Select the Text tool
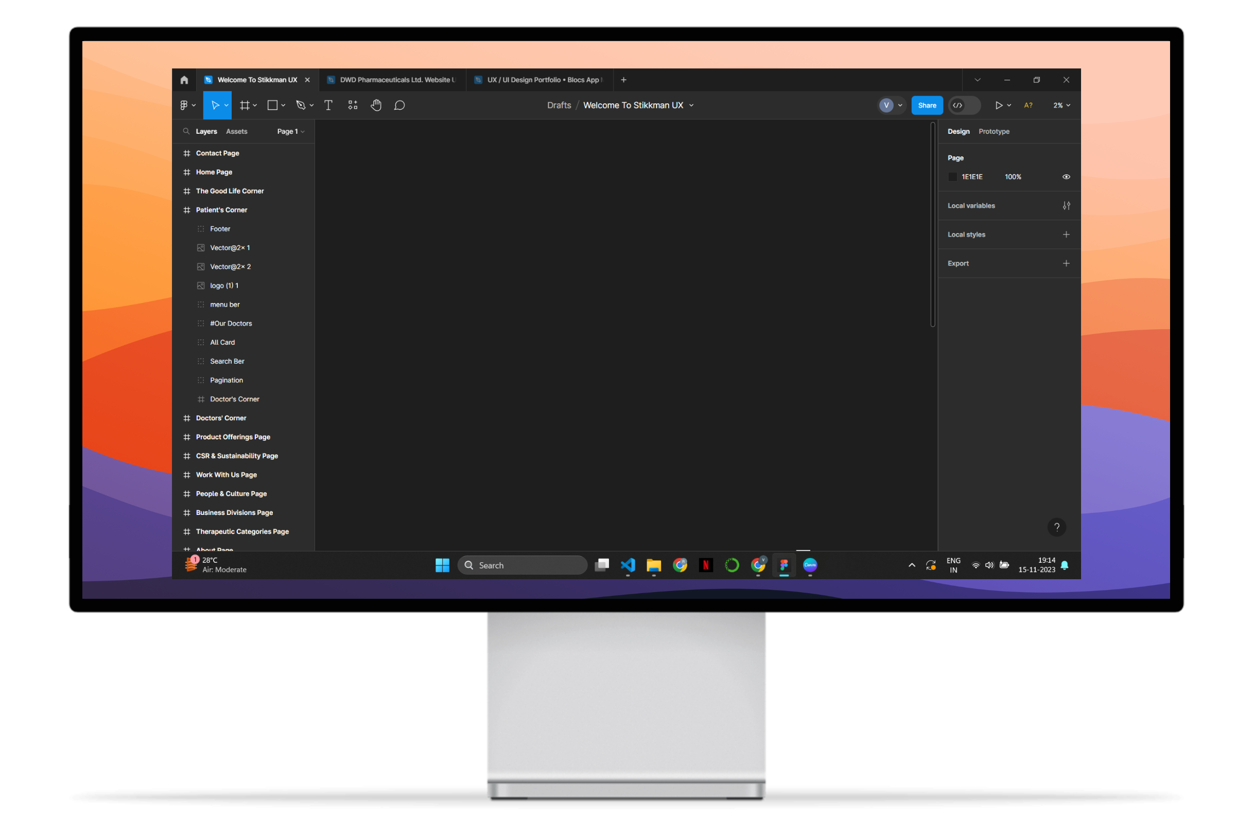 [x=328, y=105]
